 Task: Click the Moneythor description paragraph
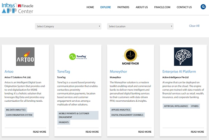coord(130,92)
